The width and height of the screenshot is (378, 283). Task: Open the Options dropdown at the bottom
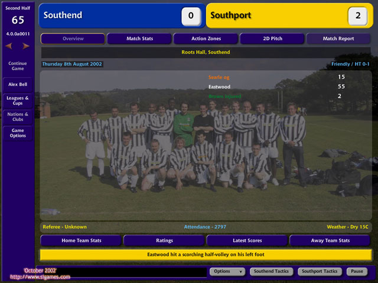pyautogui.click(x=227, y=271)
